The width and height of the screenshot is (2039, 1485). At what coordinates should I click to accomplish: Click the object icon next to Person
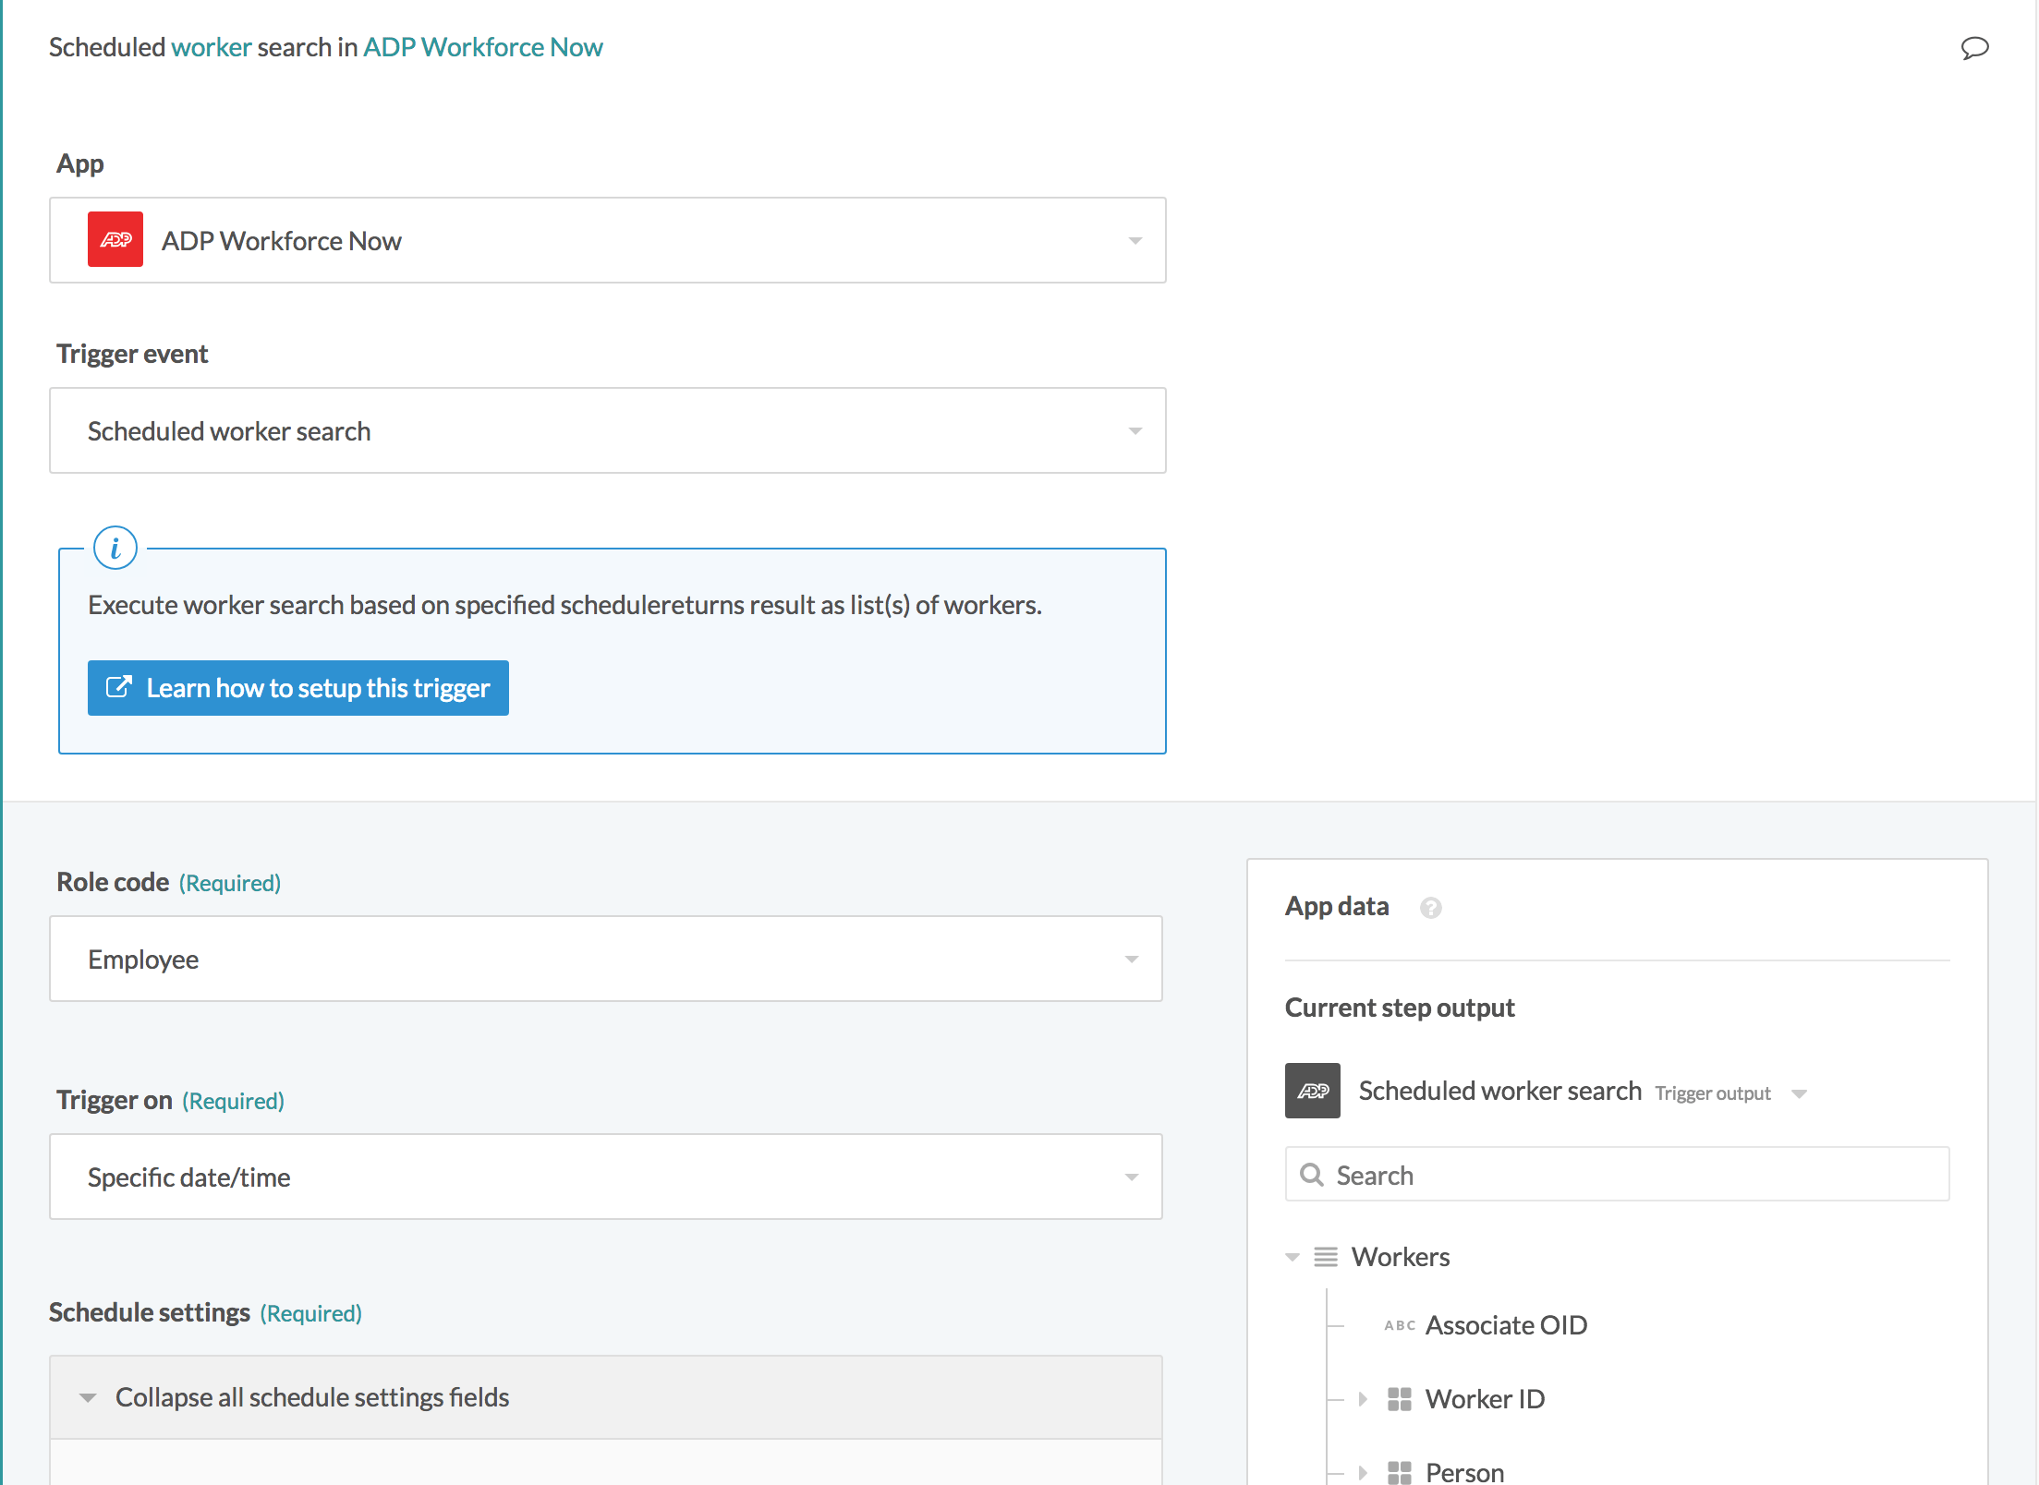click(x=1400, y=1470)
